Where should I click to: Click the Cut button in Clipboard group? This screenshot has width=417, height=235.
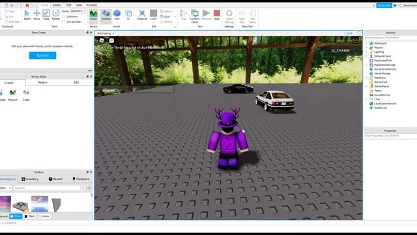coord(8,16)
